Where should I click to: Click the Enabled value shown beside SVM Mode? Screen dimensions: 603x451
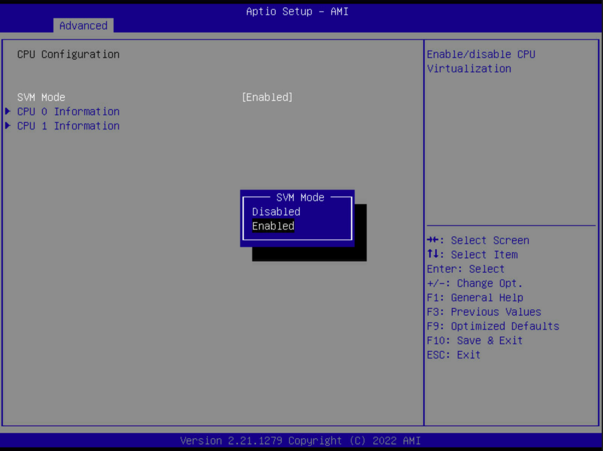pos(267,97)
